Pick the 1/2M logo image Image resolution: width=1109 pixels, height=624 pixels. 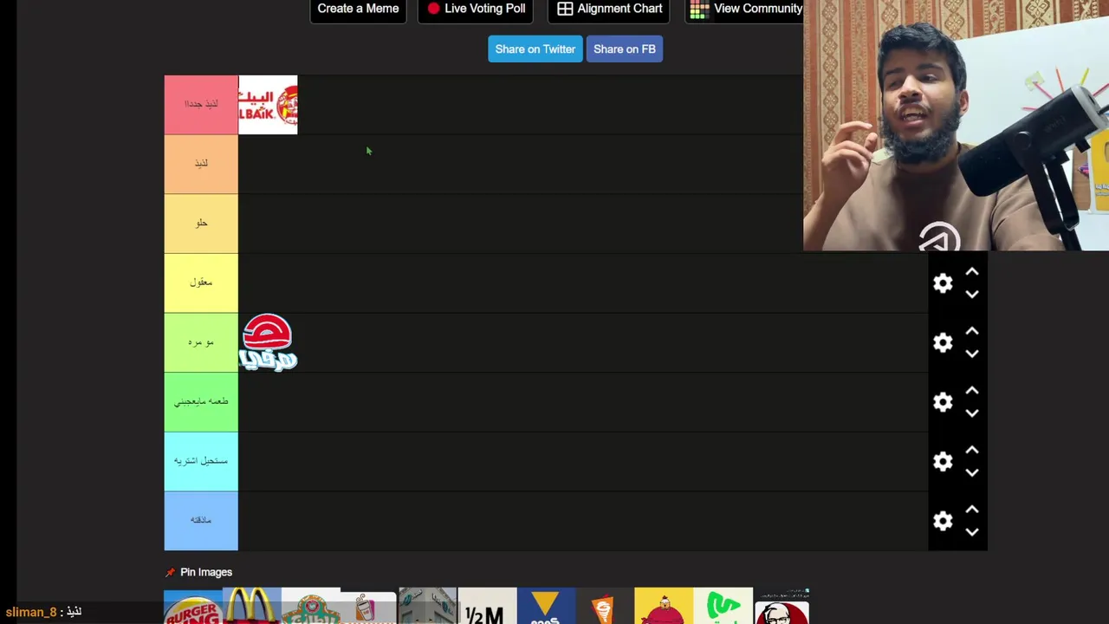[x=487, y=607]
